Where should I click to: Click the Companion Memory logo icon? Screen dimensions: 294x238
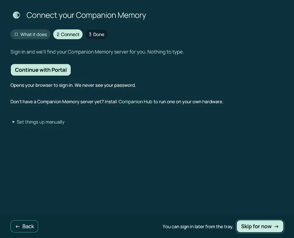(x=16, y=15)
